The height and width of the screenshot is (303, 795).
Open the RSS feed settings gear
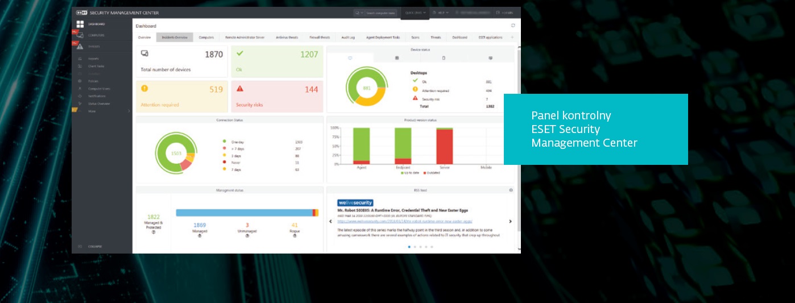click(511, 190)
